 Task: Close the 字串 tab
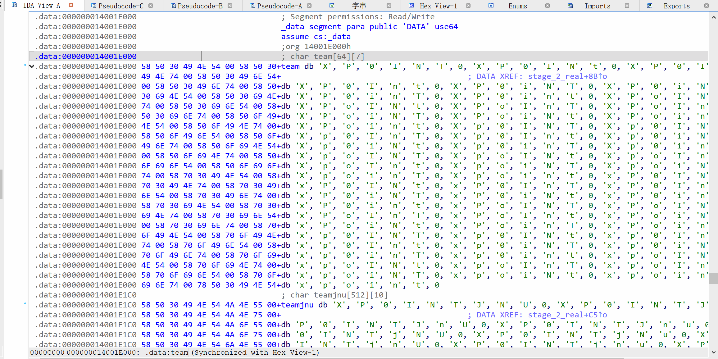pyautogui.click(x=389, y=6)
